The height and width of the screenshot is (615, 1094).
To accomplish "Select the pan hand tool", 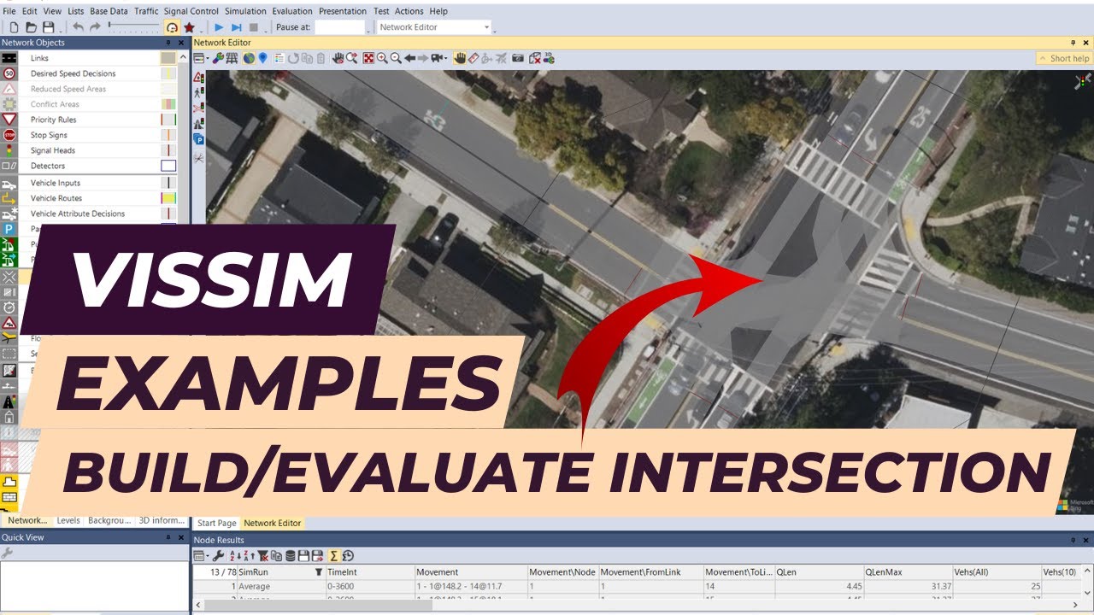I will pyautogui.click(x=460, y=58).
